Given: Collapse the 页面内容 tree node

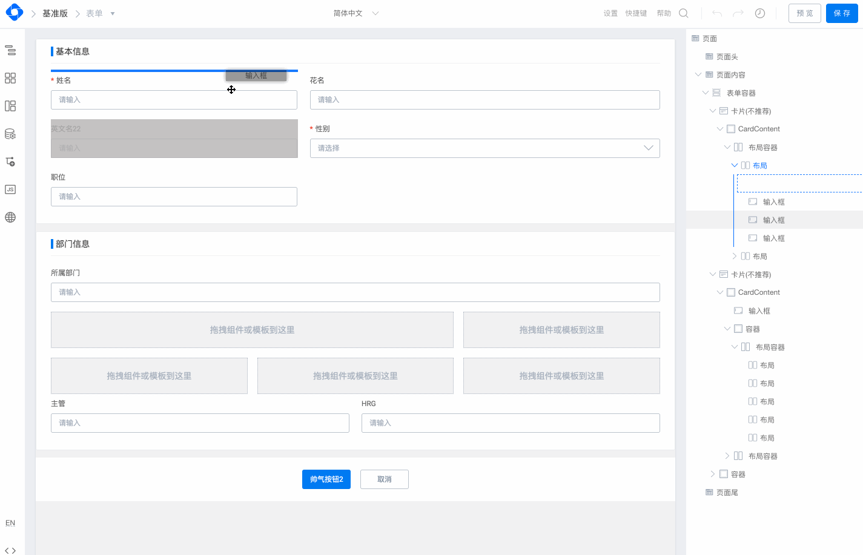Looking at the screenshot, I should point(698,75).
